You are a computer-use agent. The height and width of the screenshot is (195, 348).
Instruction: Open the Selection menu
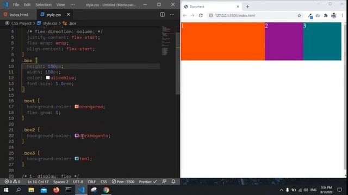pos(43,5)
